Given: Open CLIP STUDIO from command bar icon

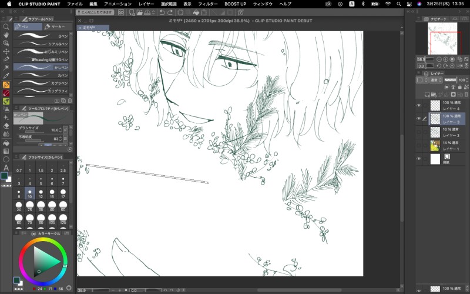Looking at the screenshot, I should tap(121, 12).
